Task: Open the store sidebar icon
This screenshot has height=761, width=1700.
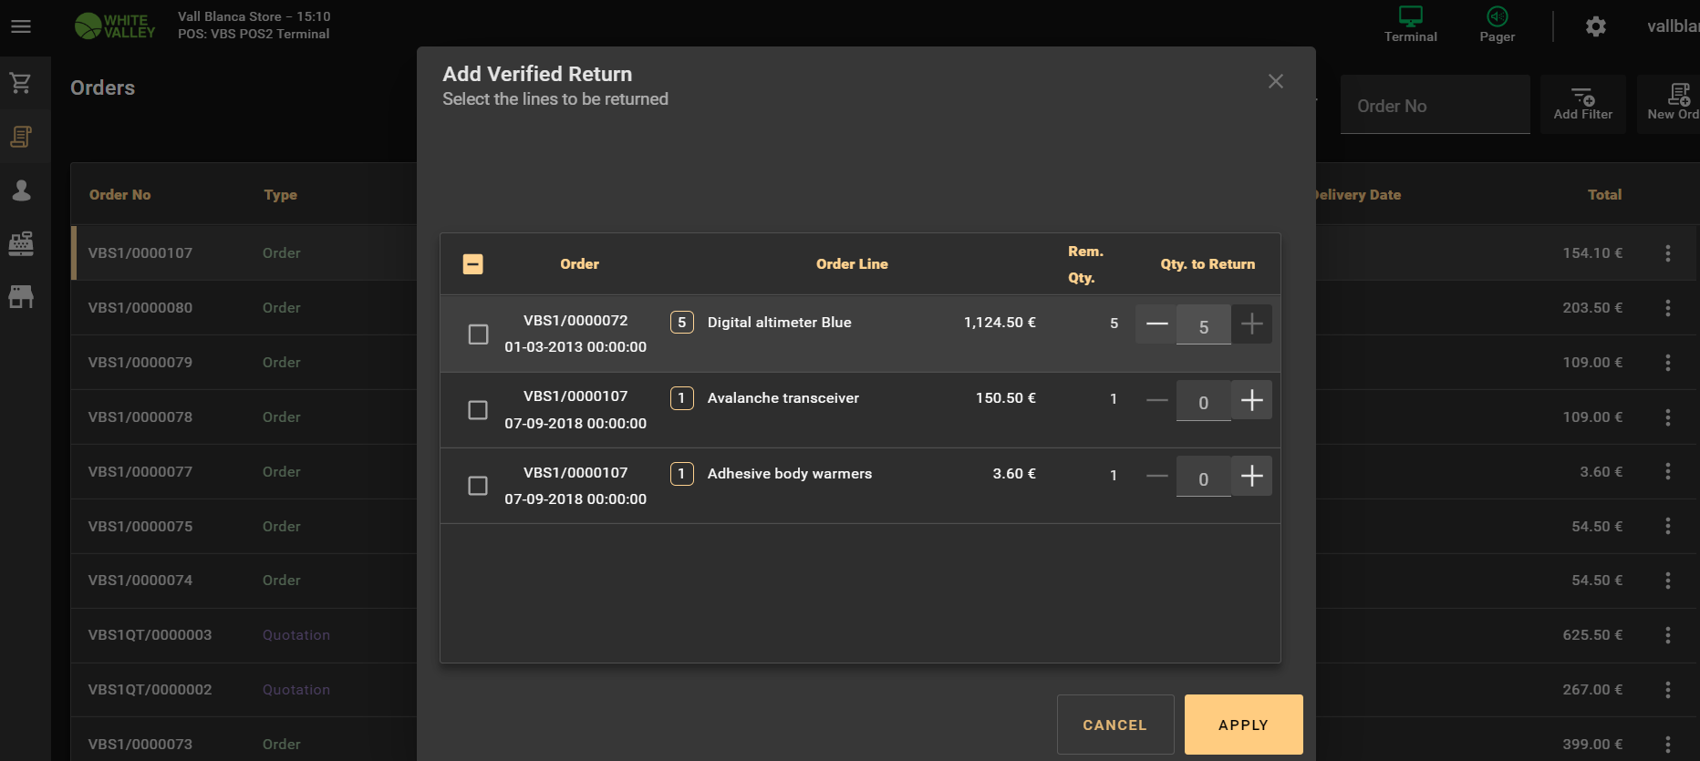Action: click(21, 296)
